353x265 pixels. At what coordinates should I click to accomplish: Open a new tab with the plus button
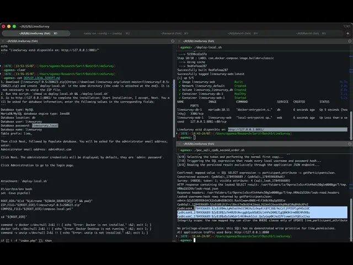348,33
